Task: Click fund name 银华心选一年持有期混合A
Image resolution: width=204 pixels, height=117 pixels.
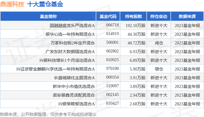Action: (70, 34)
